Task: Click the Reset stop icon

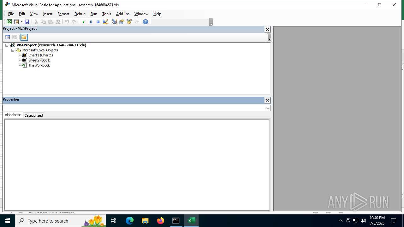Action: tap(98, 22)
